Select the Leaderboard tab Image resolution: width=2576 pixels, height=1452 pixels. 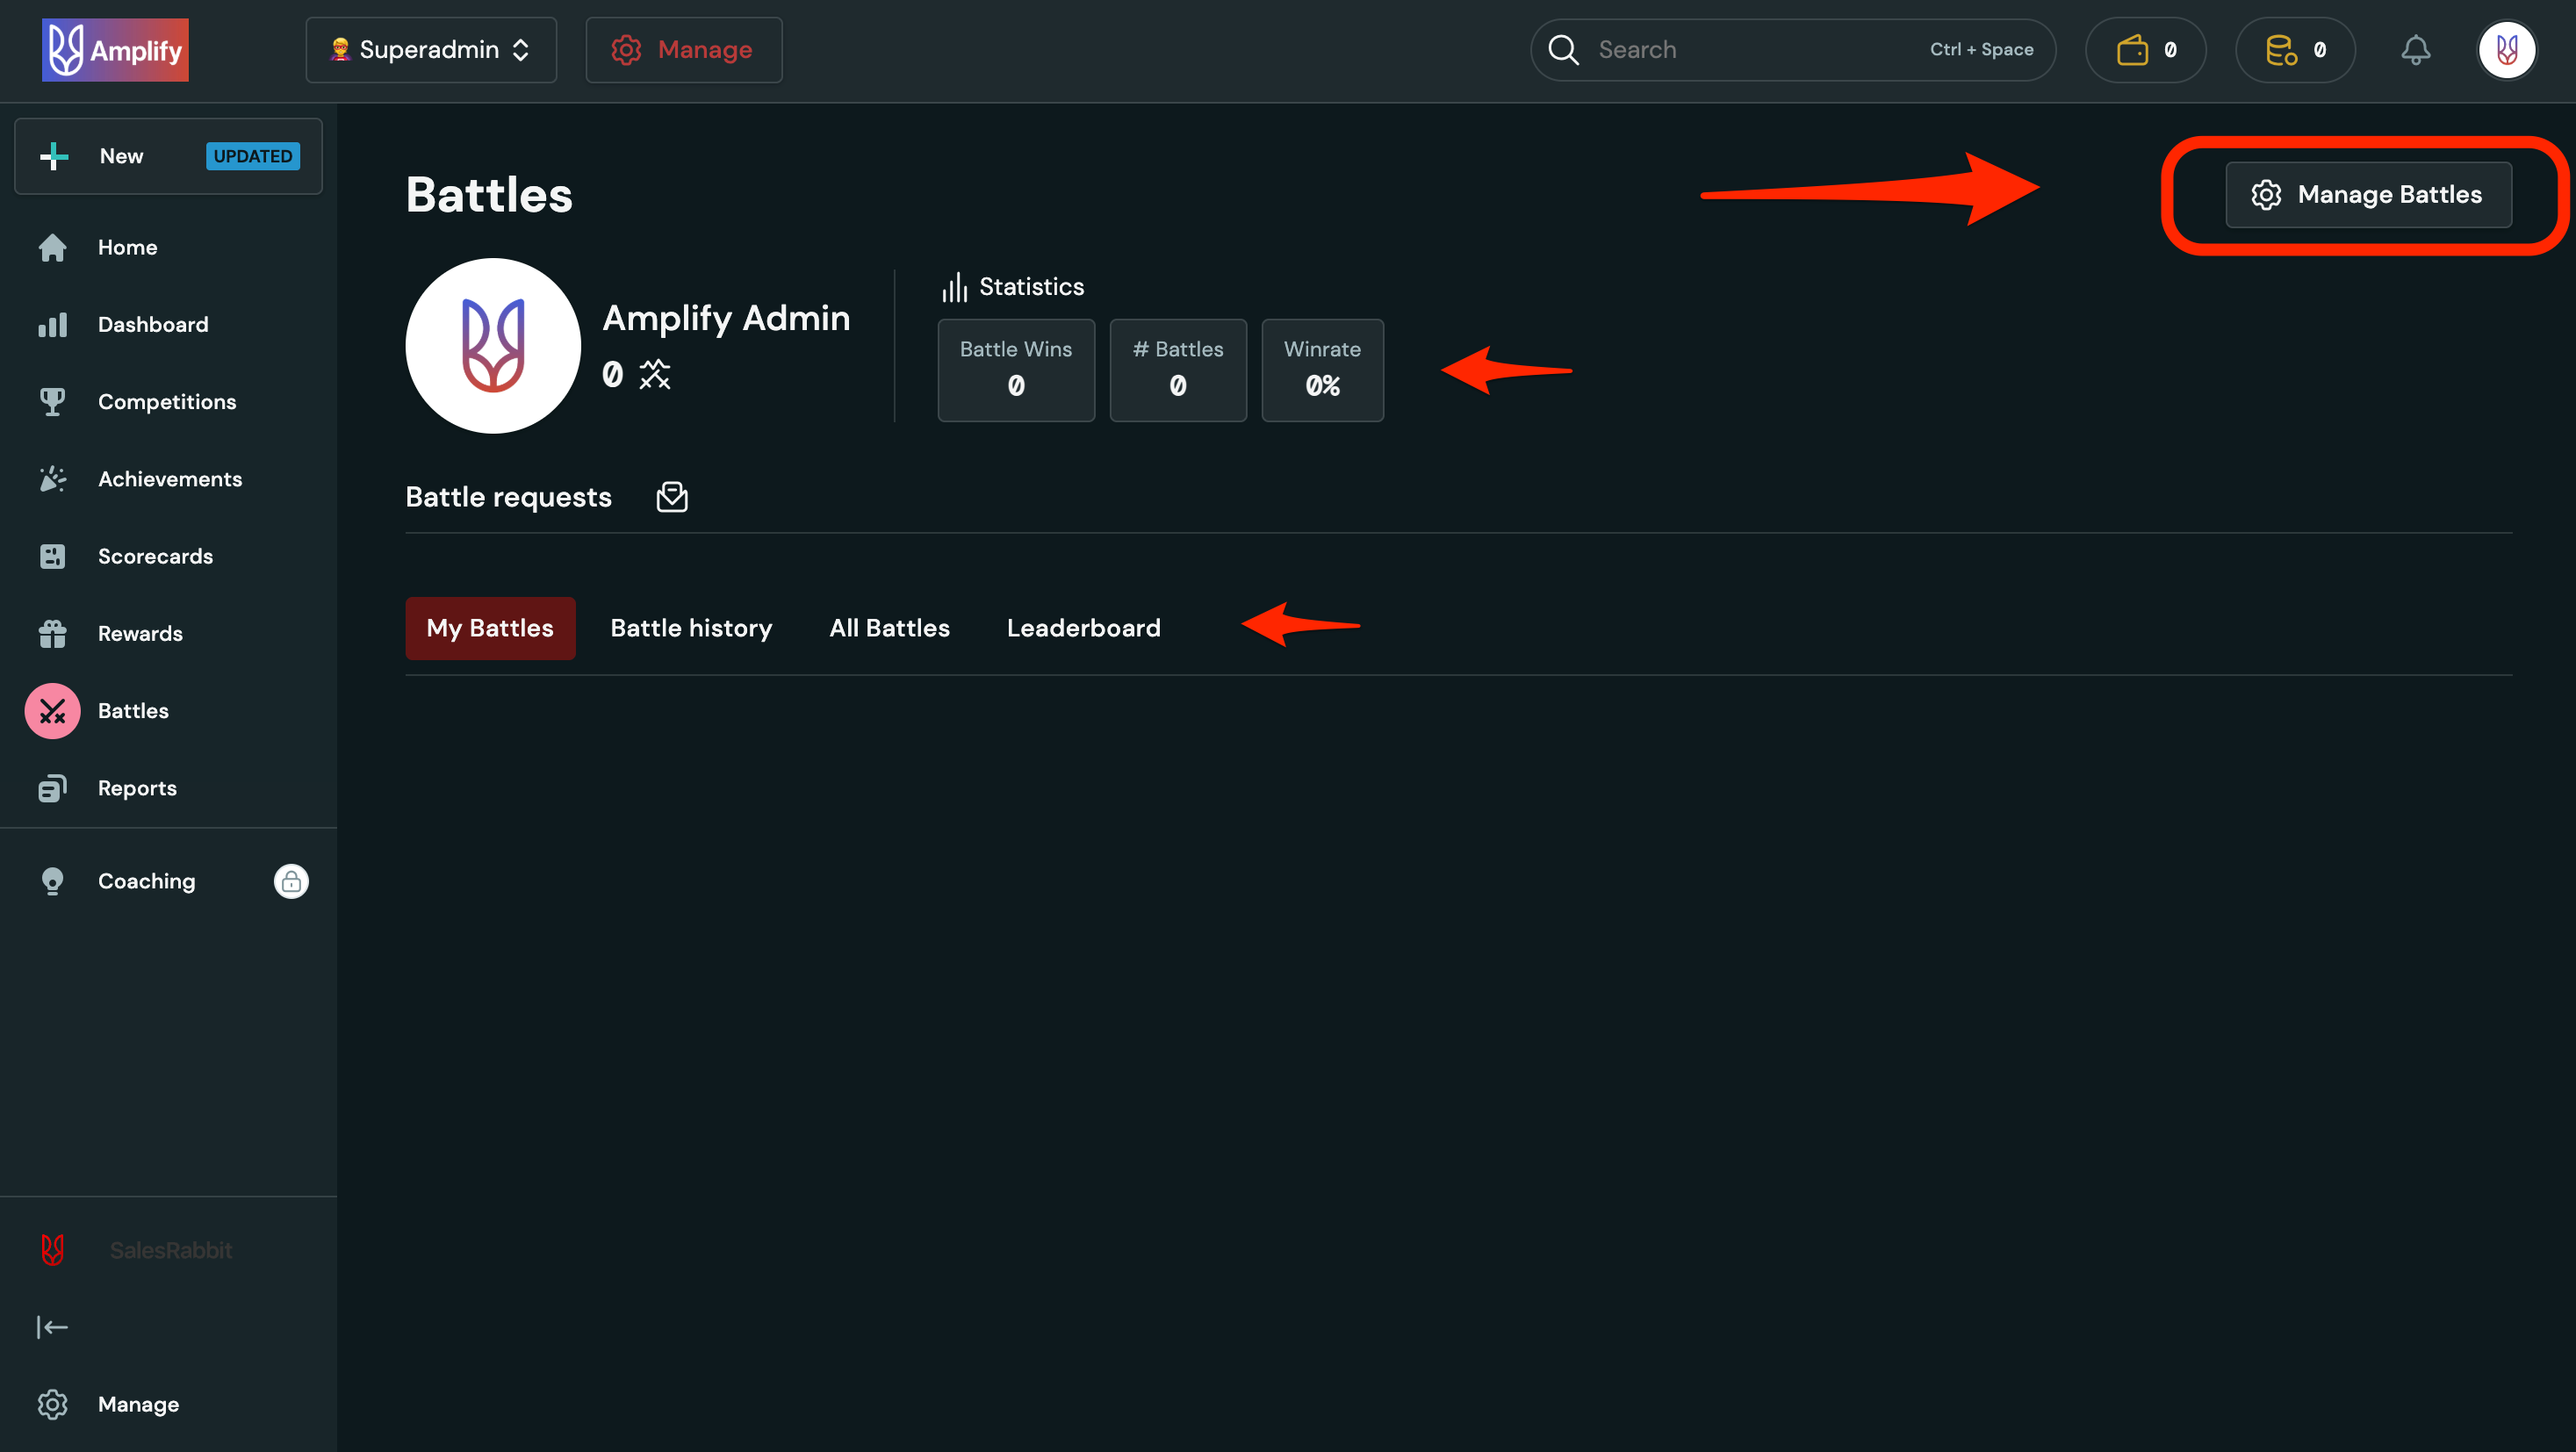pos(1083,628)
